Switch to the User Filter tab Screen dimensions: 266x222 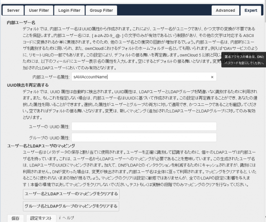pyautogui.click(x=39, y=10)
